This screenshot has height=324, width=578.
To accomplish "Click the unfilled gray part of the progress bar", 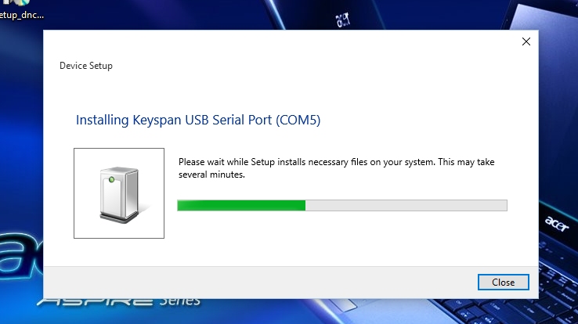I will click(406, 205).
